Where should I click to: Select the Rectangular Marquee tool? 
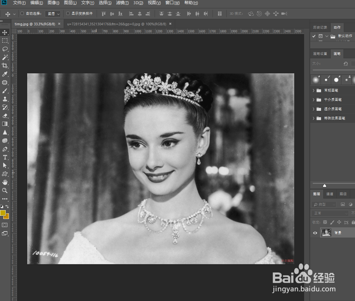point(5,41)
